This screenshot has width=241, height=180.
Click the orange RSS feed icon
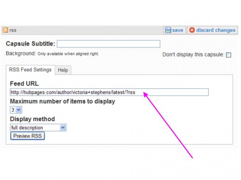point(6,30)
